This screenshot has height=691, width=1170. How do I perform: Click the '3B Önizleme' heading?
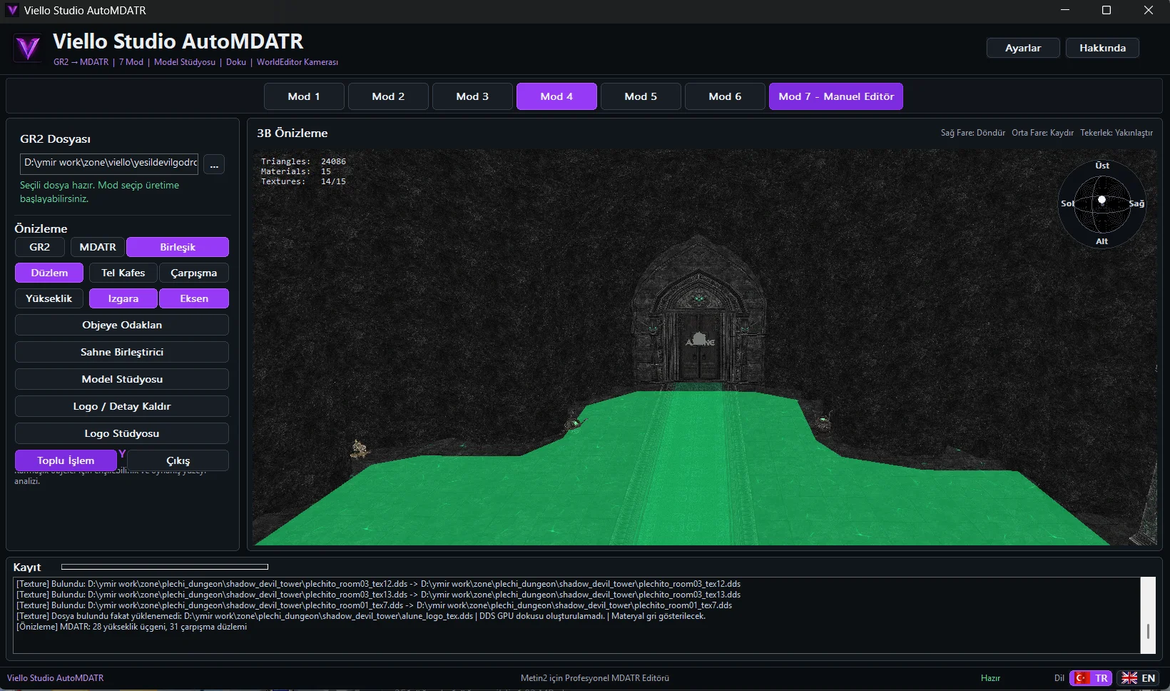[292, 133]
